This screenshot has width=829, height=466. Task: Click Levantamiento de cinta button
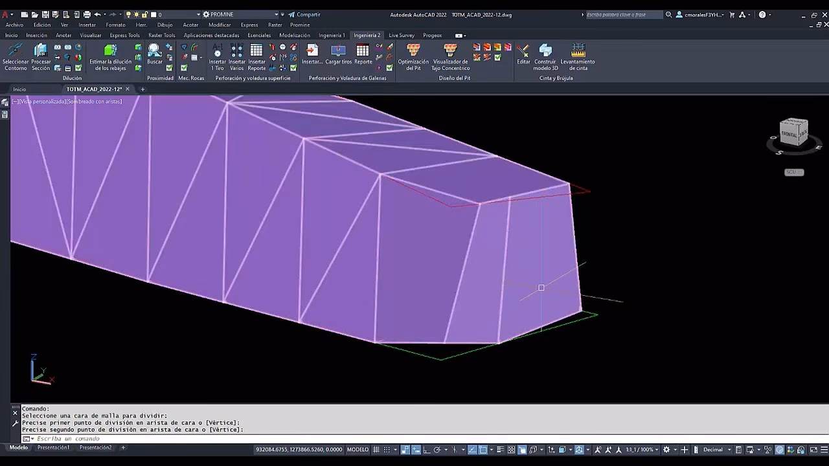coord(578,58)
